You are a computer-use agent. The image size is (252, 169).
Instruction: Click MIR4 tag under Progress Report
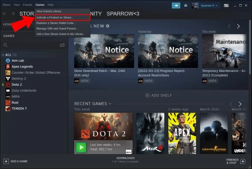(x=146, y=81)
